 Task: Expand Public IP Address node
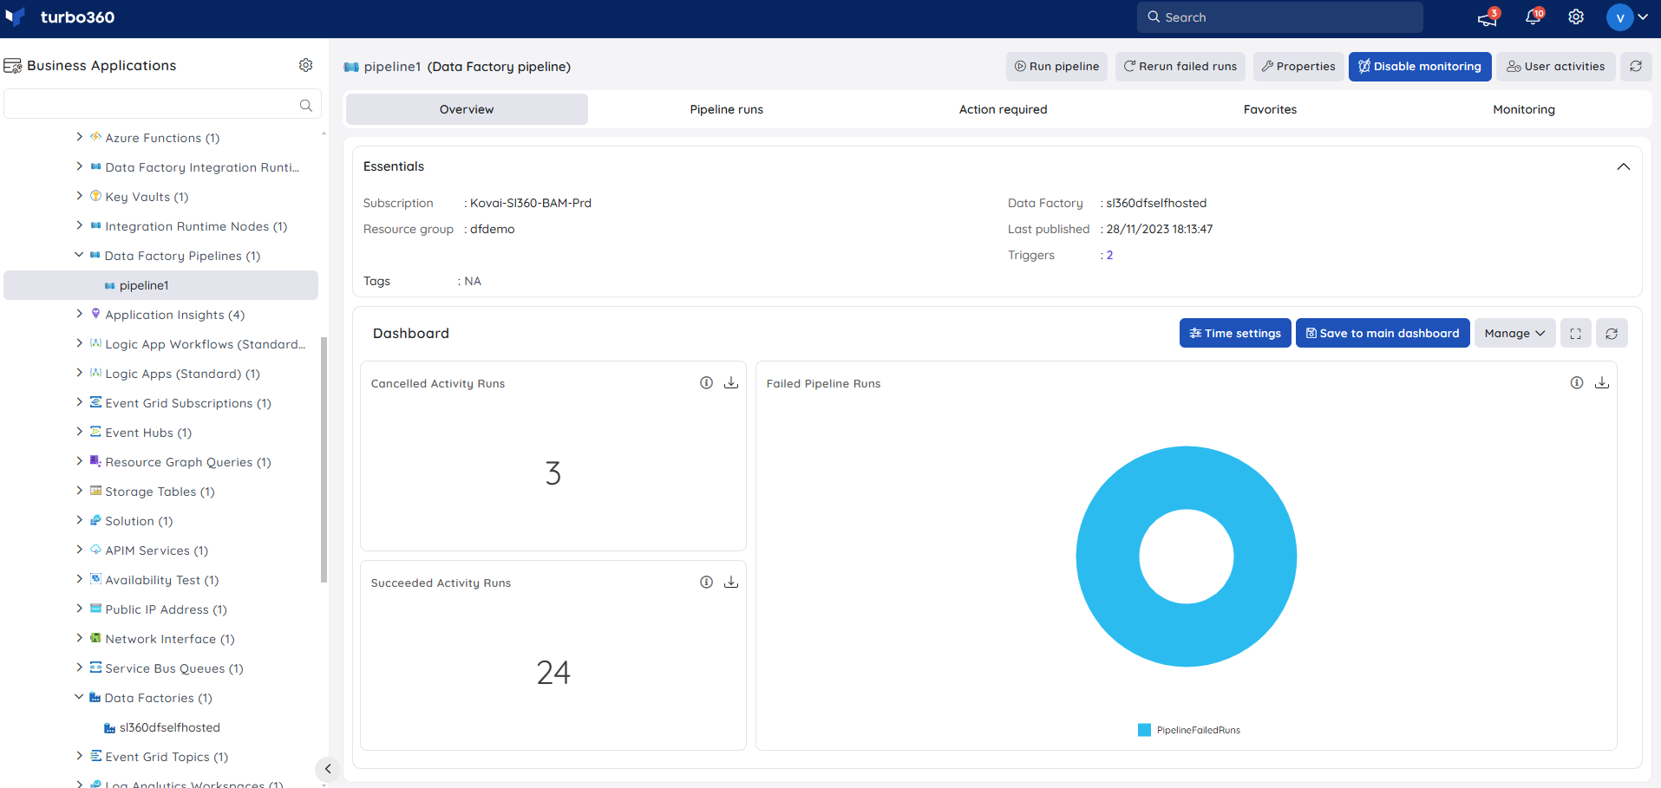79,609
